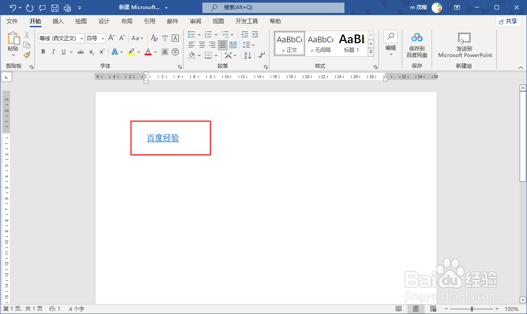
Task: Pick the yellow text highlight color
Action: 131,52
